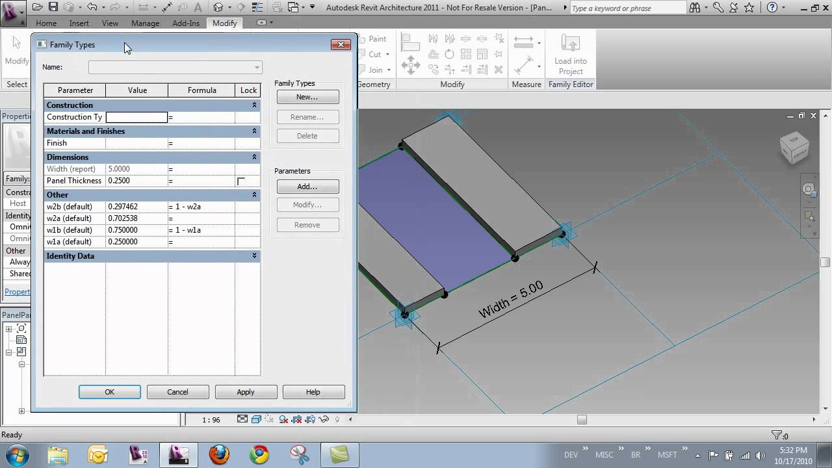Toggle the 3D shaded view status icon
Screen dimensions: 832x468
tap(256, 419)
